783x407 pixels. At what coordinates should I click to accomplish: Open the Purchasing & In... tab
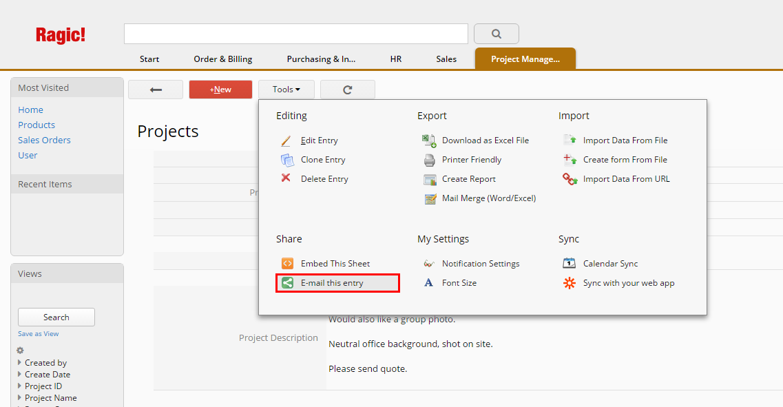321,59
